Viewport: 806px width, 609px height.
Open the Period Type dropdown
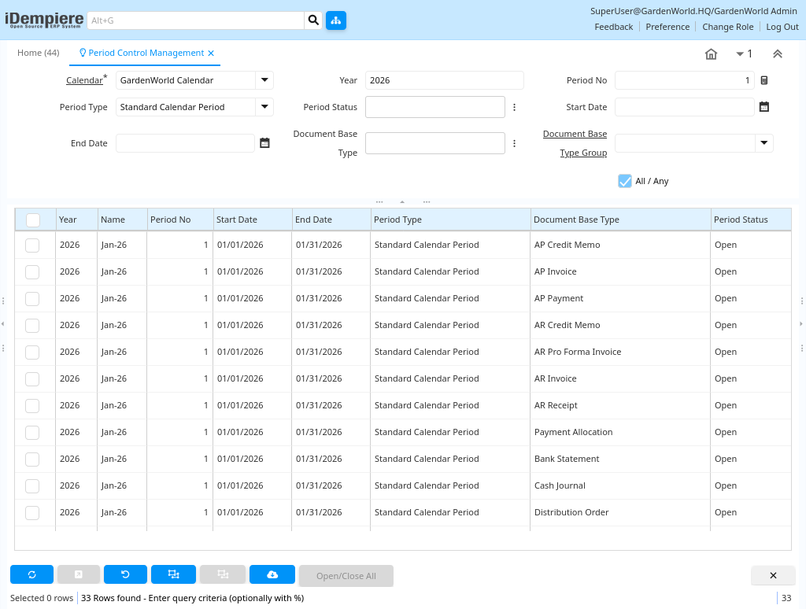264,107
